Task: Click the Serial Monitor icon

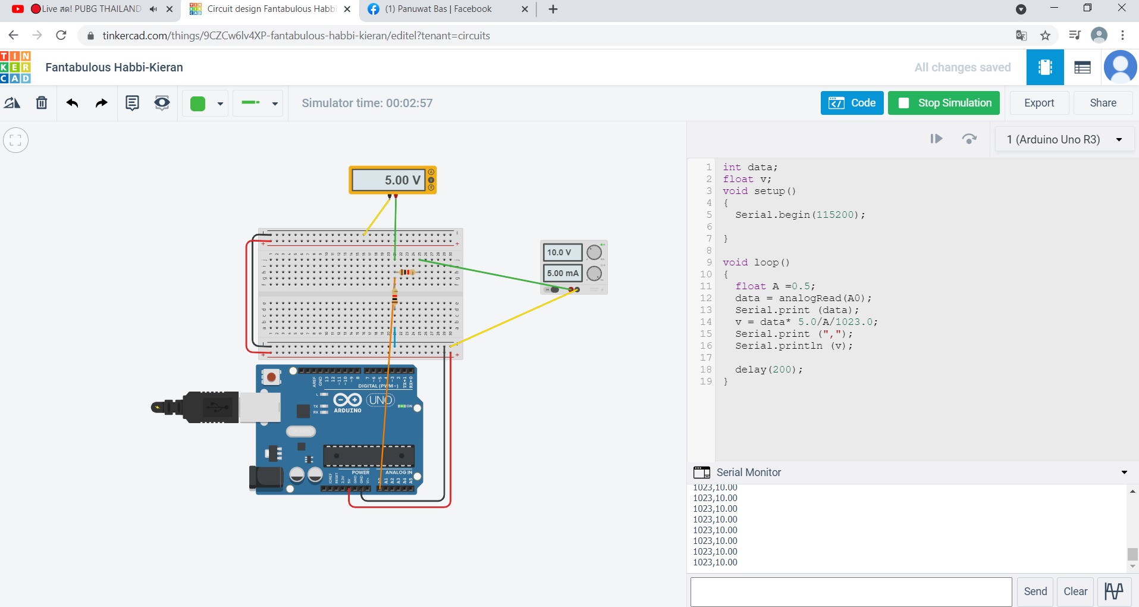Action: coord(702,473)
